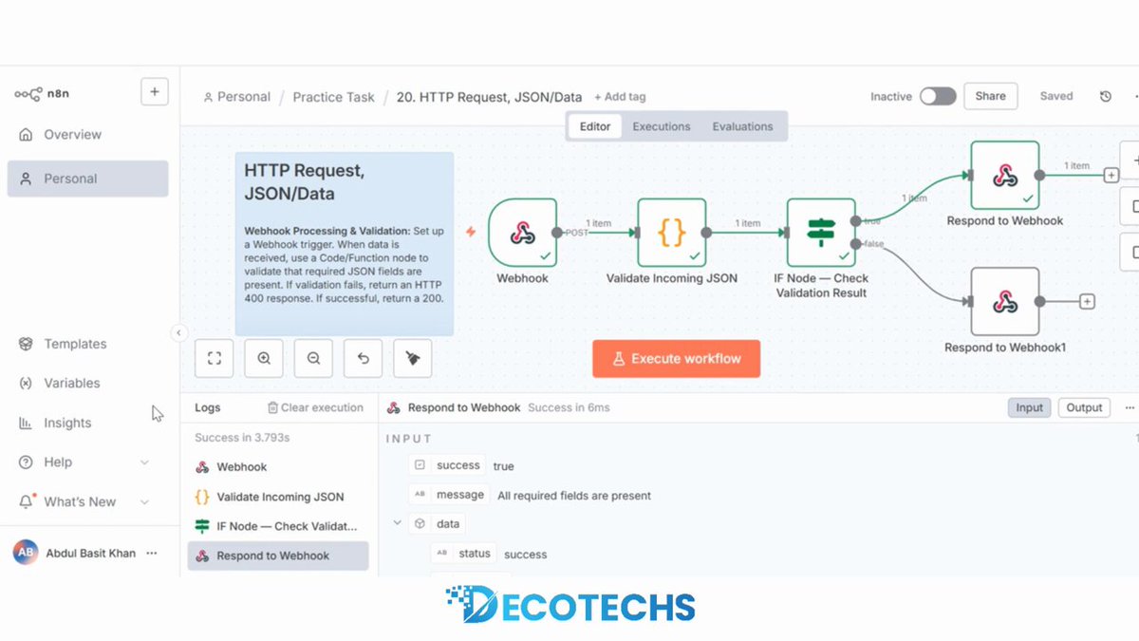
Task: Click the false output connector of IF node
Action: (x=856, y=244)
